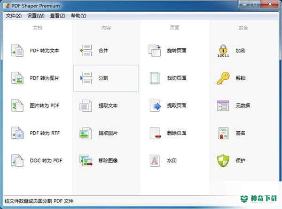Choose the 水印 label
Image resolution: width=282 pixels, height=209 pixels.
click(x=172, y=160)
